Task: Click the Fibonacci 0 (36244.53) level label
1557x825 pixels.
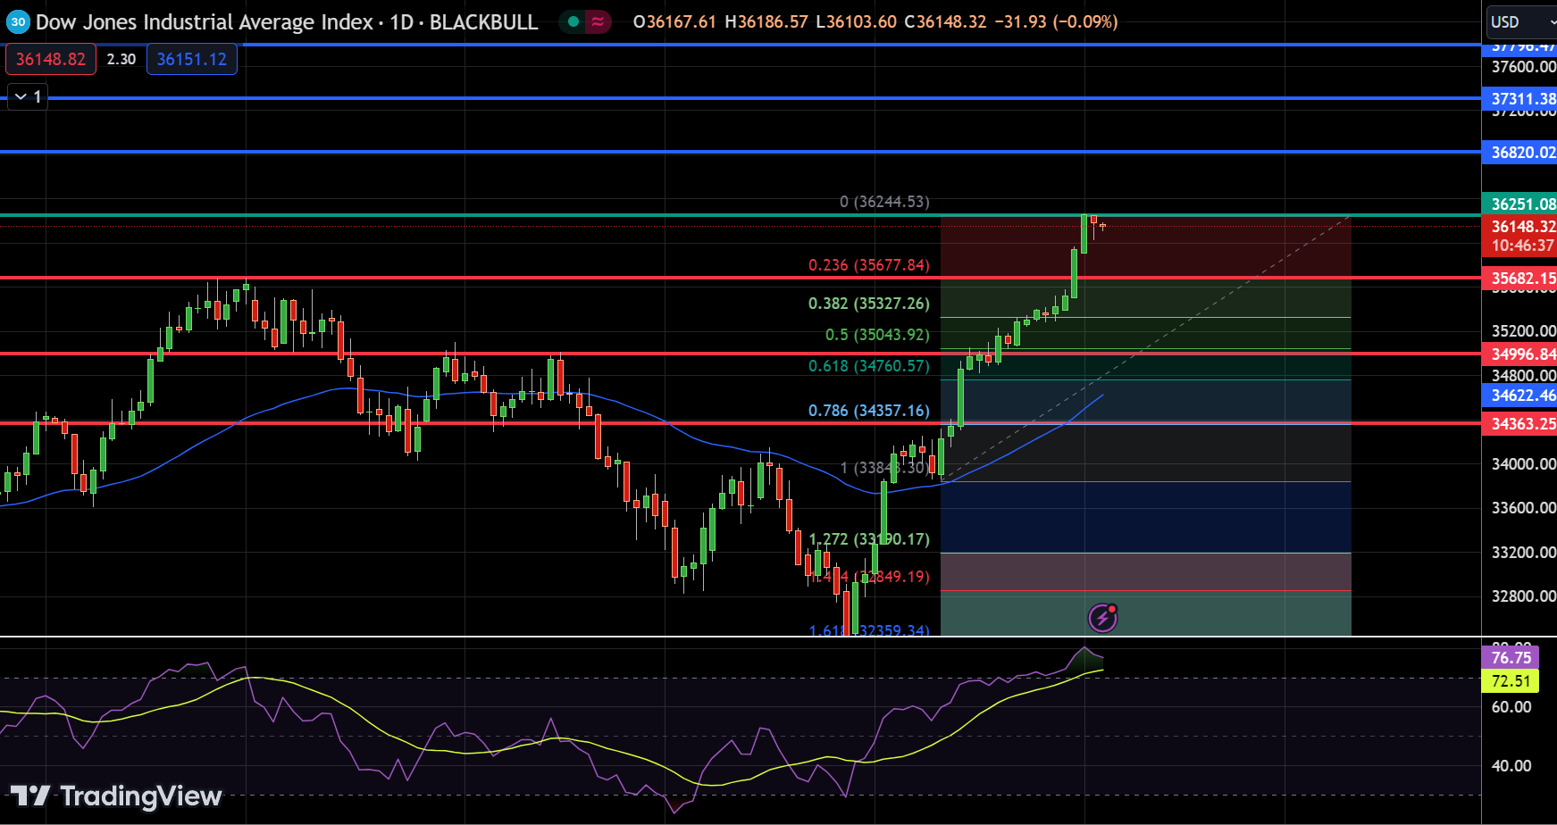Action: (x=884, y=202)
